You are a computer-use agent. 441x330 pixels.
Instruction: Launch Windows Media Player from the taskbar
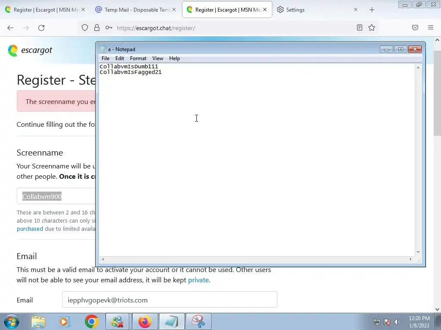[x=64, y=322]
